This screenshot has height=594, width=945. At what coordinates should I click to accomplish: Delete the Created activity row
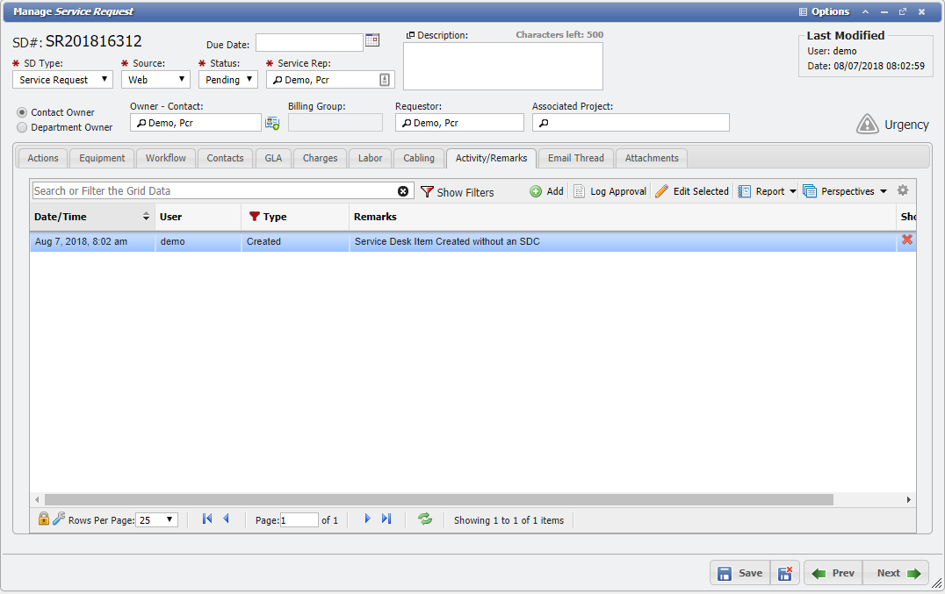pos(906,240)
